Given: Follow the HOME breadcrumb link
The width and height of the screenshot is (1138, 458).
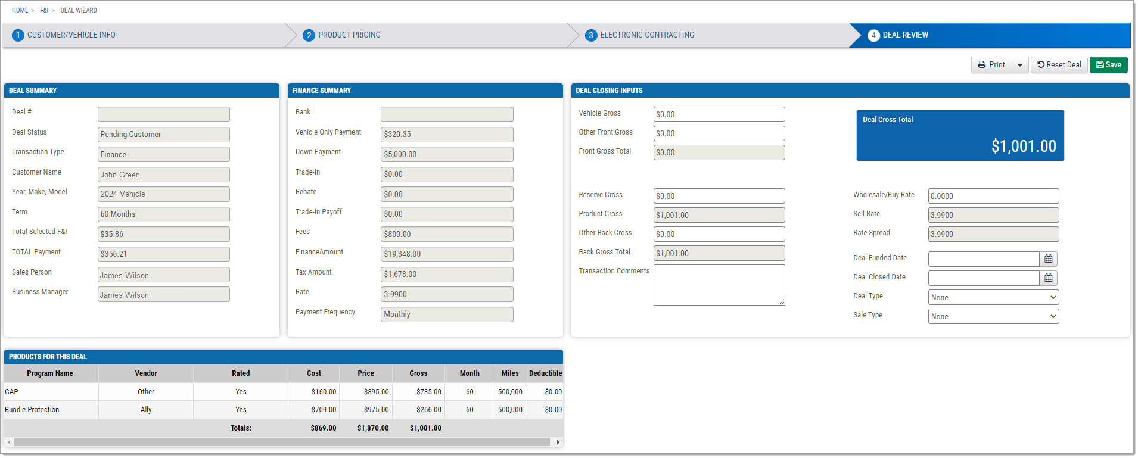Looking at the screenshot, I should [x=20, y=10].
